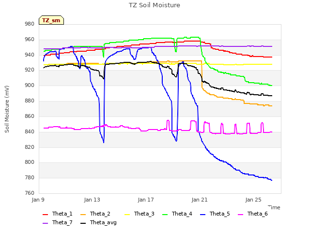
Task: Select the Theta_avg legend label
Action: tap(103, 222)
